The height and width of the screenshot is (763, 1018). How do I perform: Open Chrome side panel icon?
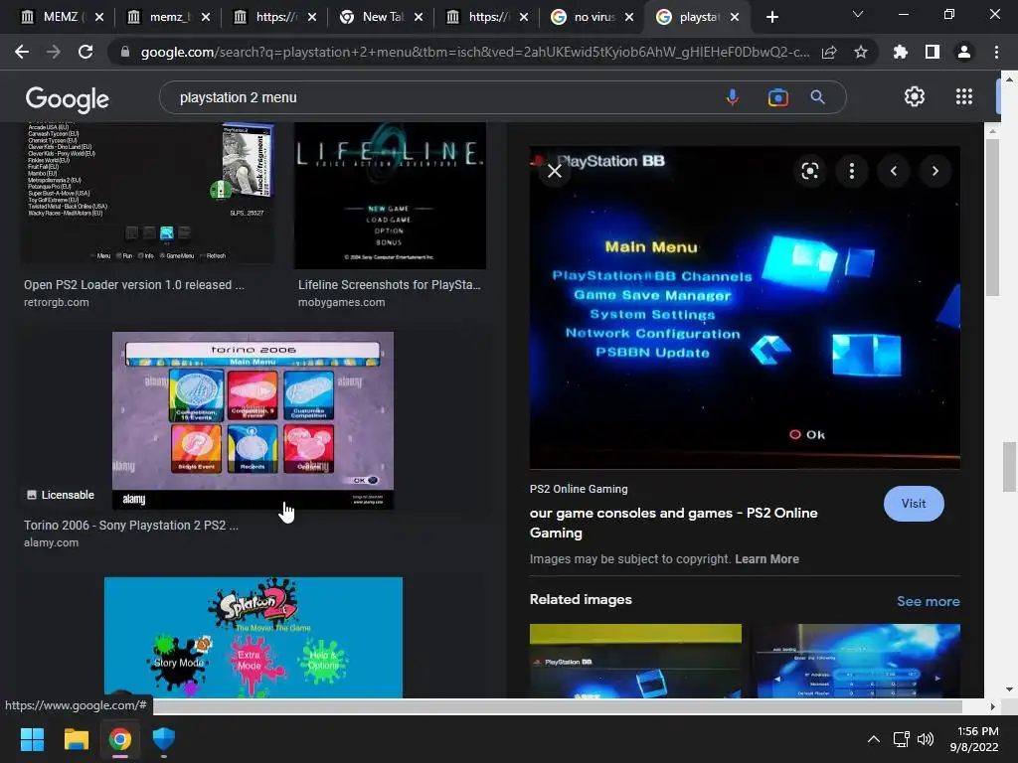tap(933, 52)
